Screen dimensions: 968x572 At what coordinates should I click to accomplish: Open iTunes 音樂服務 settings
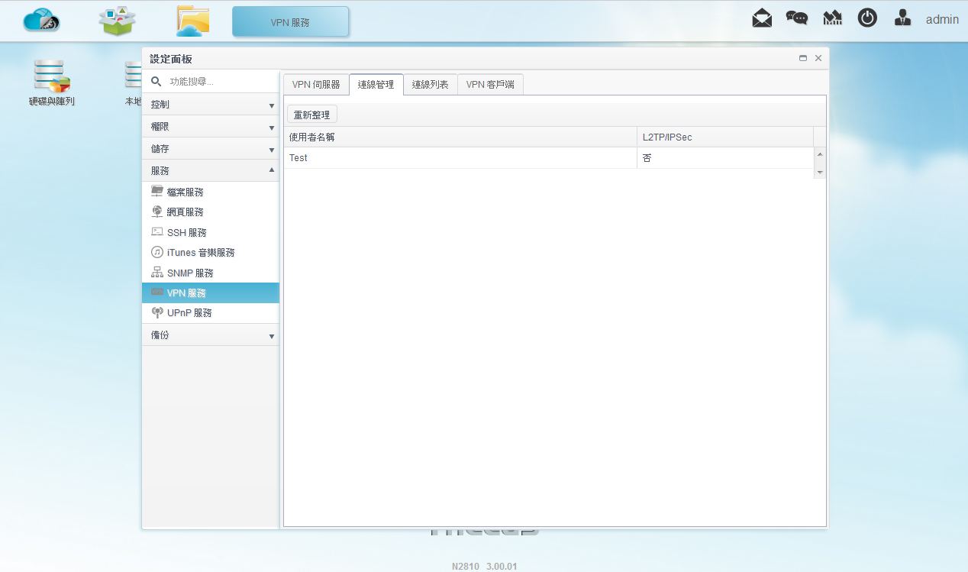pos(211,252)
